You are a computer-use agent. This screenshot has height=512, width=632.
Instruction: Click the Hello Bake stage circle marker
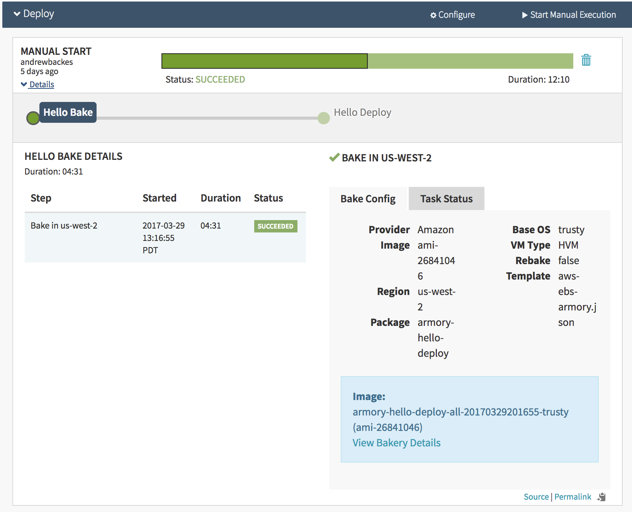click(33, 118)
